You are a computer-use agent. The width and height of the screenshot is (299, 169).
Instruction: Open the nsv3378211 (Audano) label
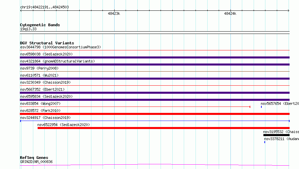[282, 139]
